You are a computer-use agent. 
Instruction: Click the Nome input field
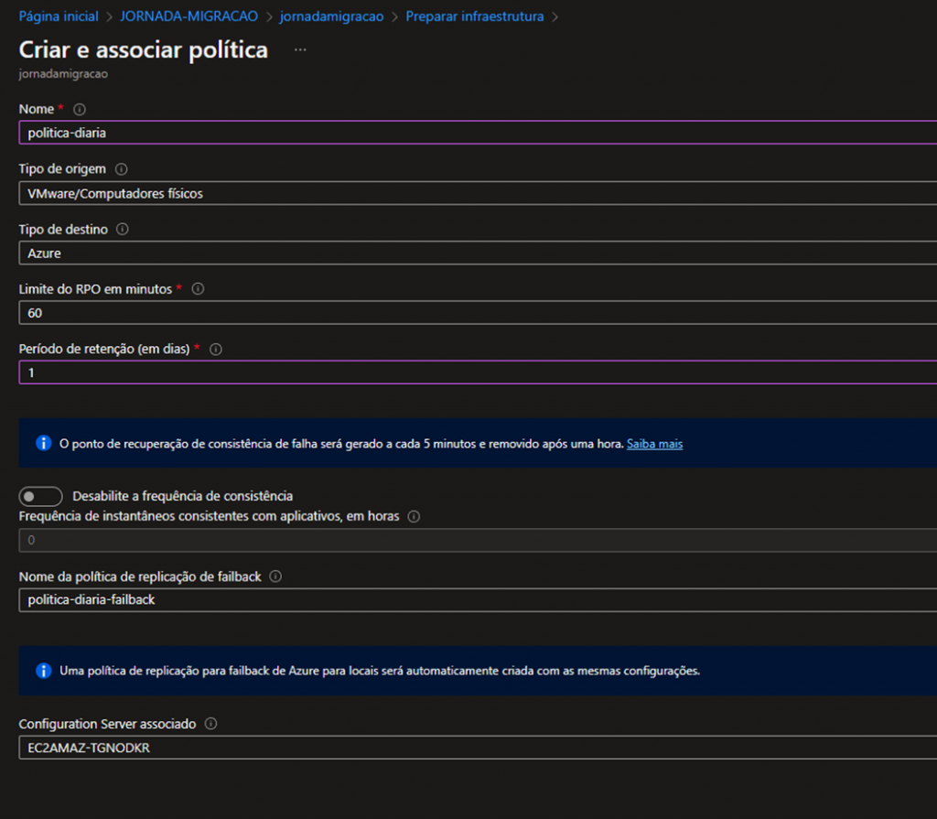pyautogui.click(x=476, y=133)
